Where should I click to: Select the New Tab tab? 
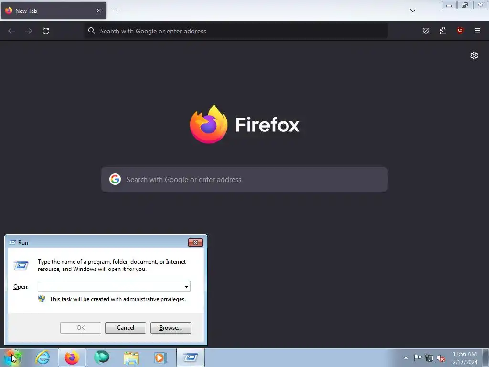tap(53, 11)
